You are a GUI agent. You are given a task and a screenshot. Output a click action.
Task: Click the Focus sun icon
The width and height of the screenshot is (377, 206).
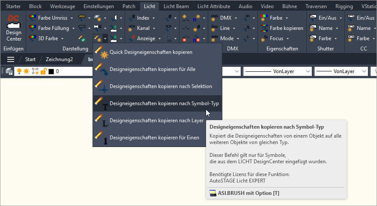264,38
